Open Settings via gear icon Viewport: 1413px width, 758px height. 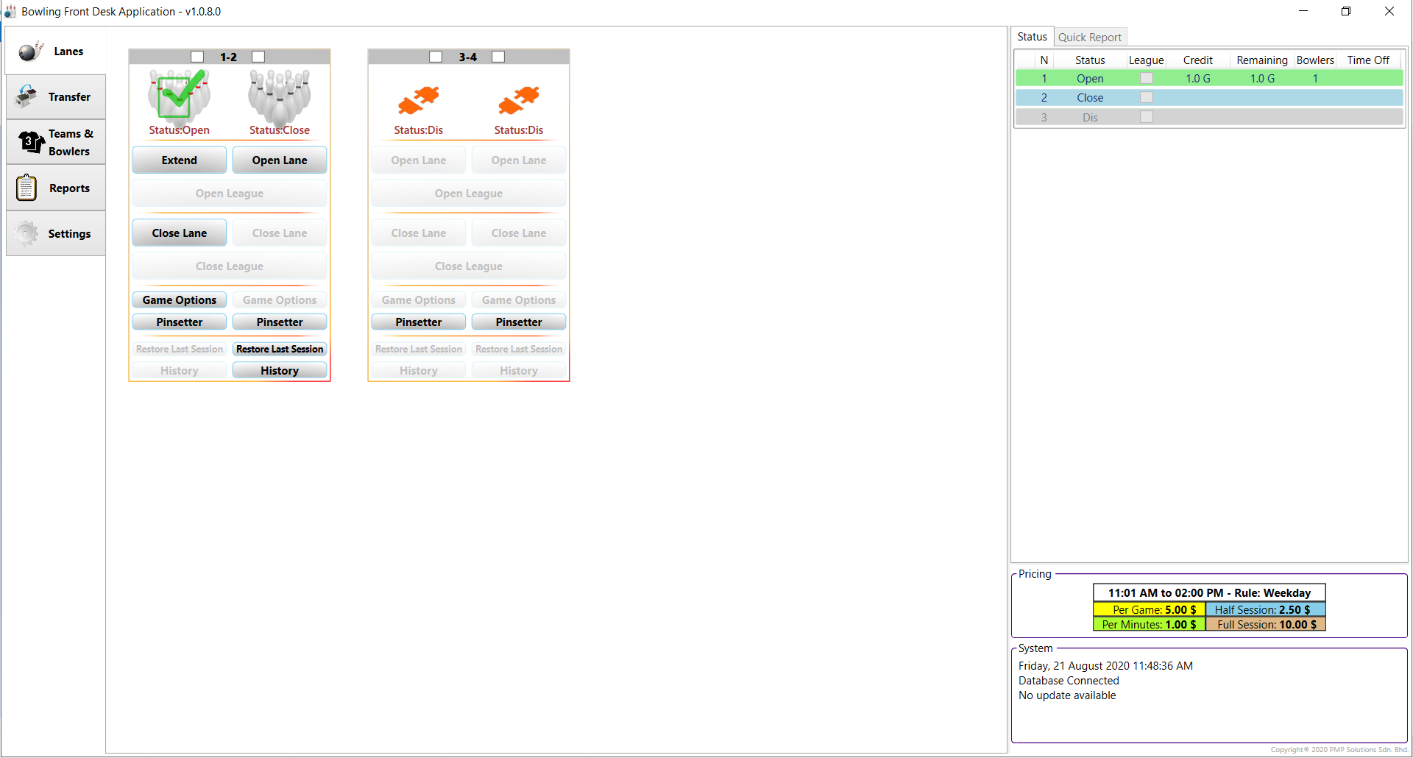click(x=26, y=233)
